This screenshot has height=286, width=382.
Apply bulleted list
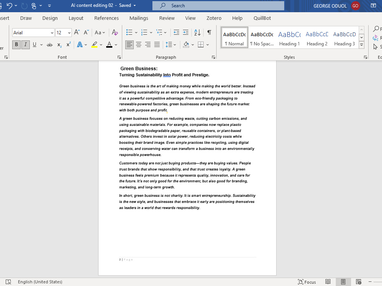[129, 32]
